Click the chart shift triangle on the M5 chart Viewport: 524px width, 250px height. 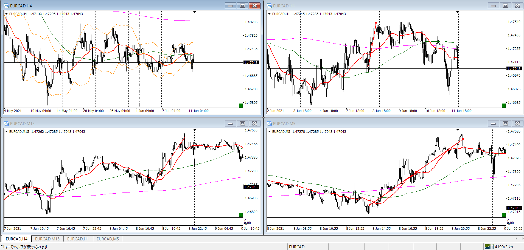pos(458,130)
